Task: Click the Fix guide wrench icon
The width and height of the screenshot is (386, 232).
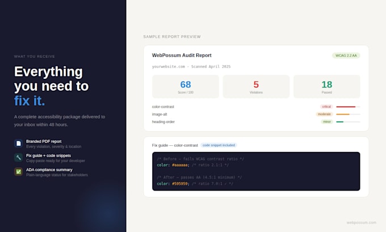Action: tap(19, 158)
